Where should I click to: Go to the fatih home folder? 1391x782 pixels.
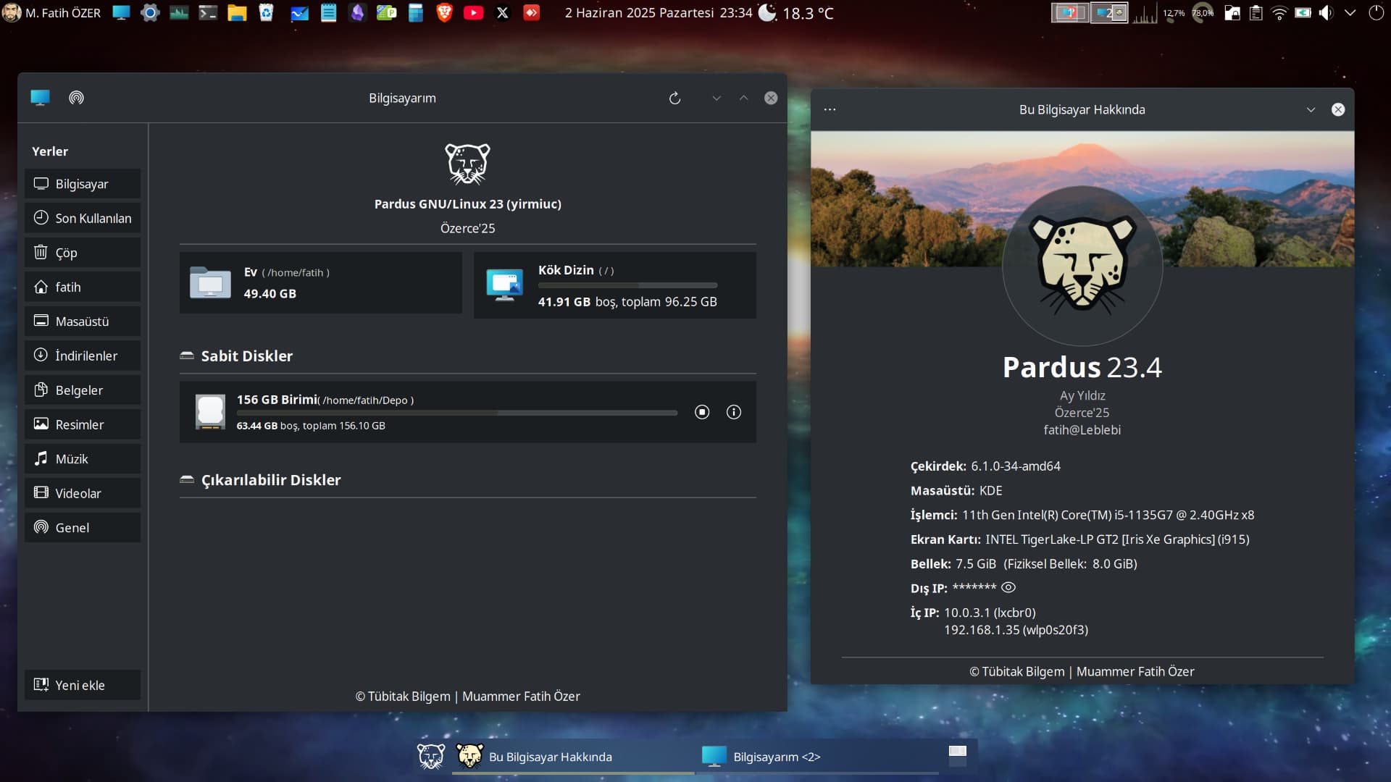pos(83,287)
